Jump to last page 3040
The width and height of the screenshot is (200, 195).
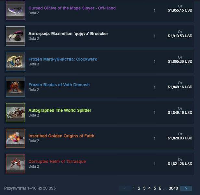(173, 188)
